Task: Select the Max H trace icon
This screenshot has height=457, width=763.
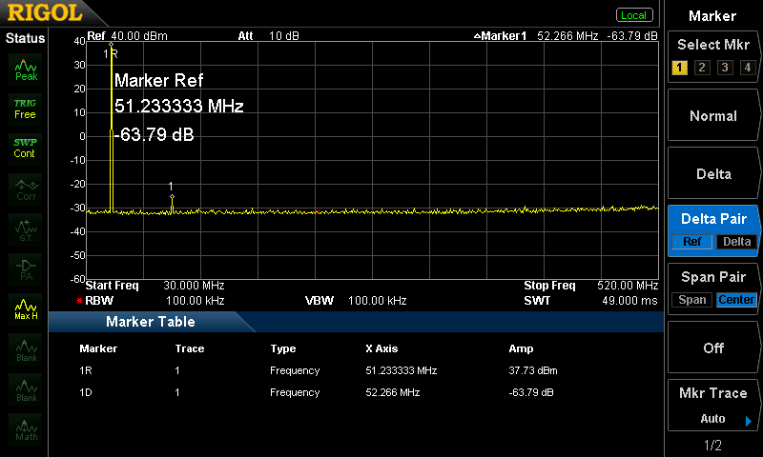Action: [x=26, y=308]
